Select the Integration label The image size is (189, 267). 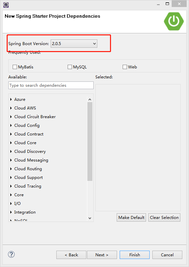click(25, 212)
